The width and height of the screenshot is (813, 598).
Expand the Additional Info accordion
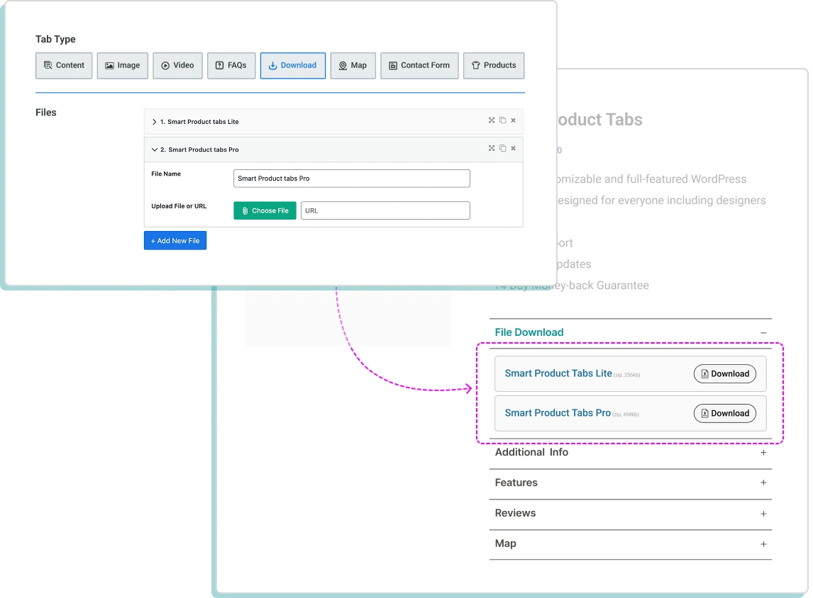click(763, 453)
